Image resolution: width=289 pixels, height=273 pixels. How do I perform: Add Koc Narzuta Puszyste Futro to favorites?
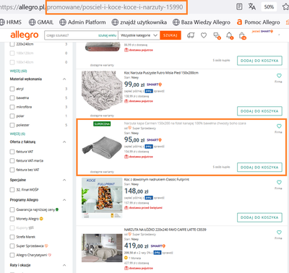click(x=279, y=76)
